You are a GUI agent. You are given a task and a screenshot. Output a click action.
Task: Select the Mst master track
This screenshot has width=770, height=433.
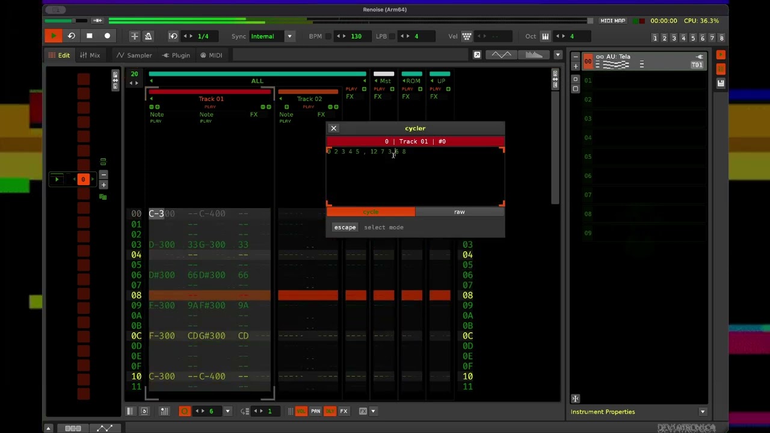pos(384,81)
